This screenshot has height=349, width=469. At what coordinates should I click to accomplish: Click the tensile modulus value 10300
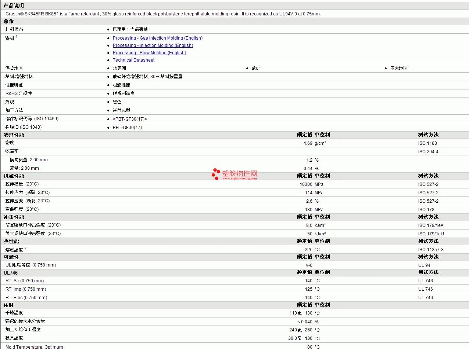click(306, 184)
